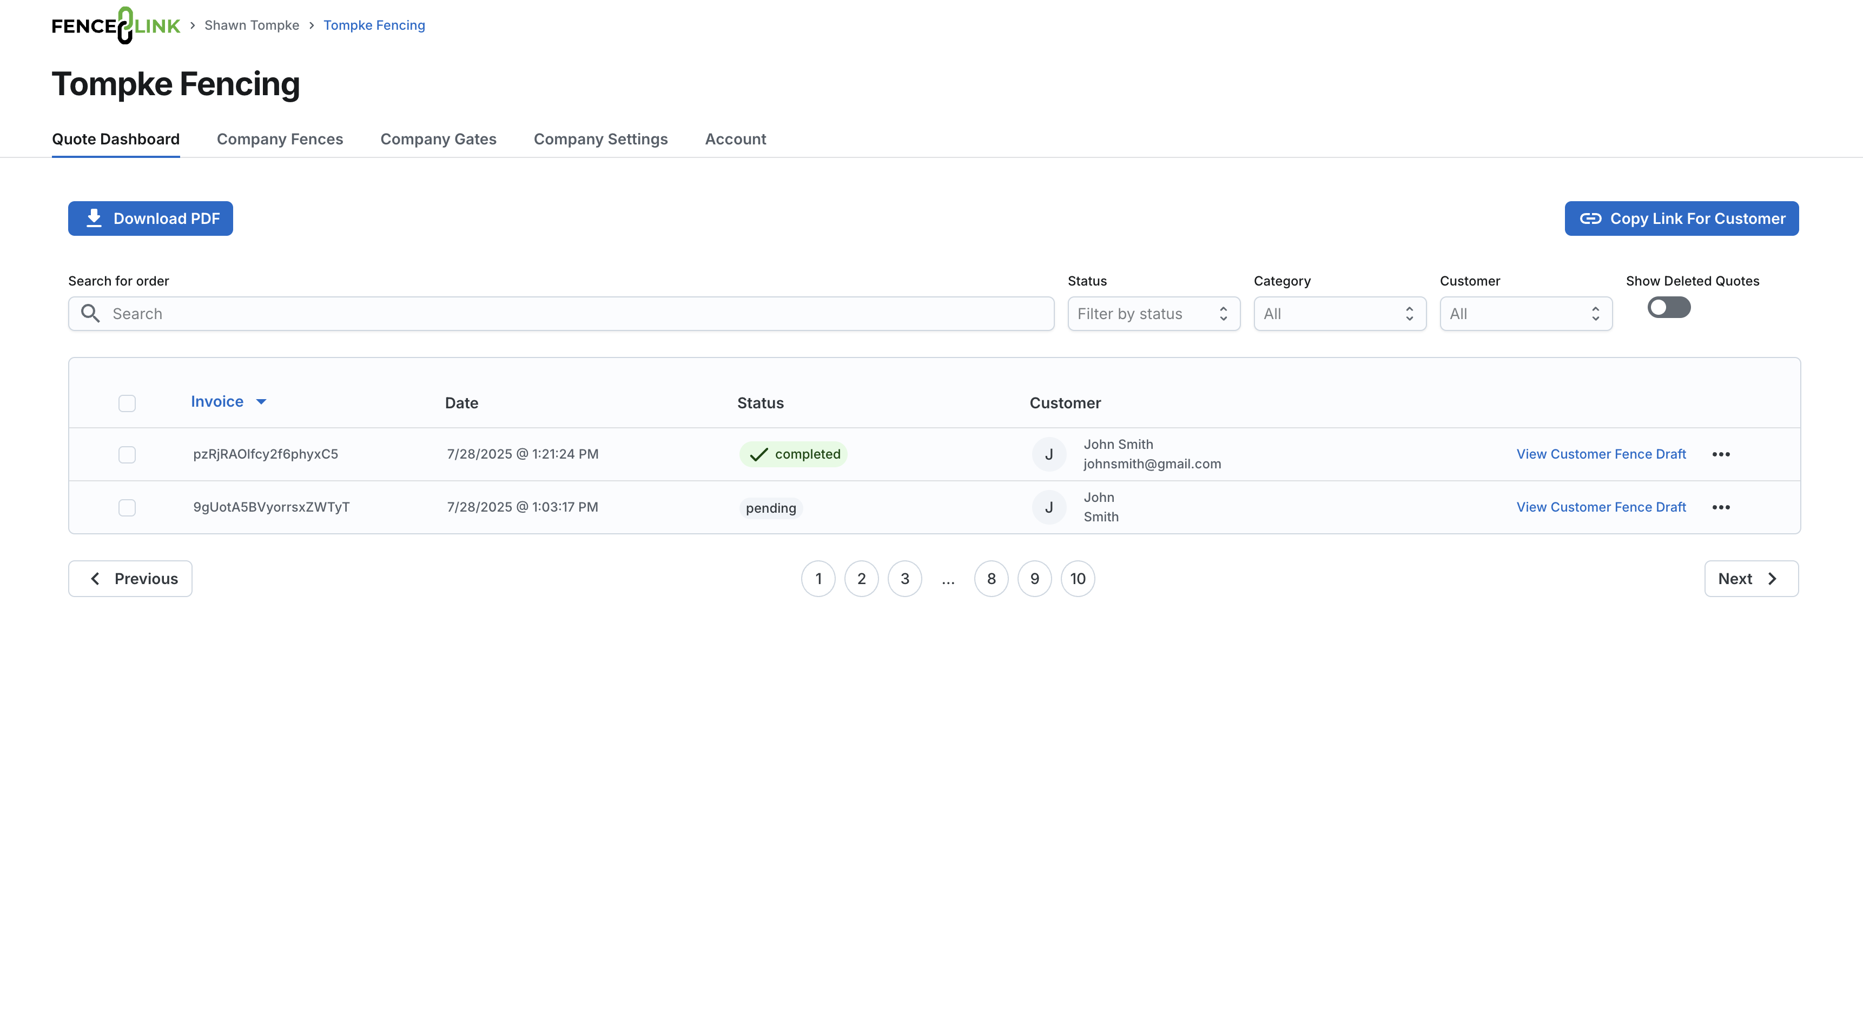The height and width of the screenshot is (1020, 1863).
Task: Check the box for invoice 9gUotA5BVyorrsxZWTyT
Action: 127,507
